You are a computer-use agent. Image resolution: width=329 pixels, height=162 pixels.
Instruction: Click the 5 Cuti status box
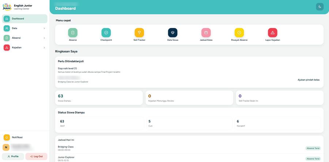pos(189,123)
